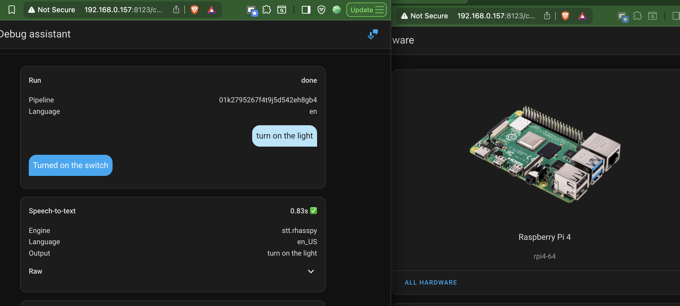Click the Run language value 'en'
This screenshot has width=680, height=306.
click(313, 111)
